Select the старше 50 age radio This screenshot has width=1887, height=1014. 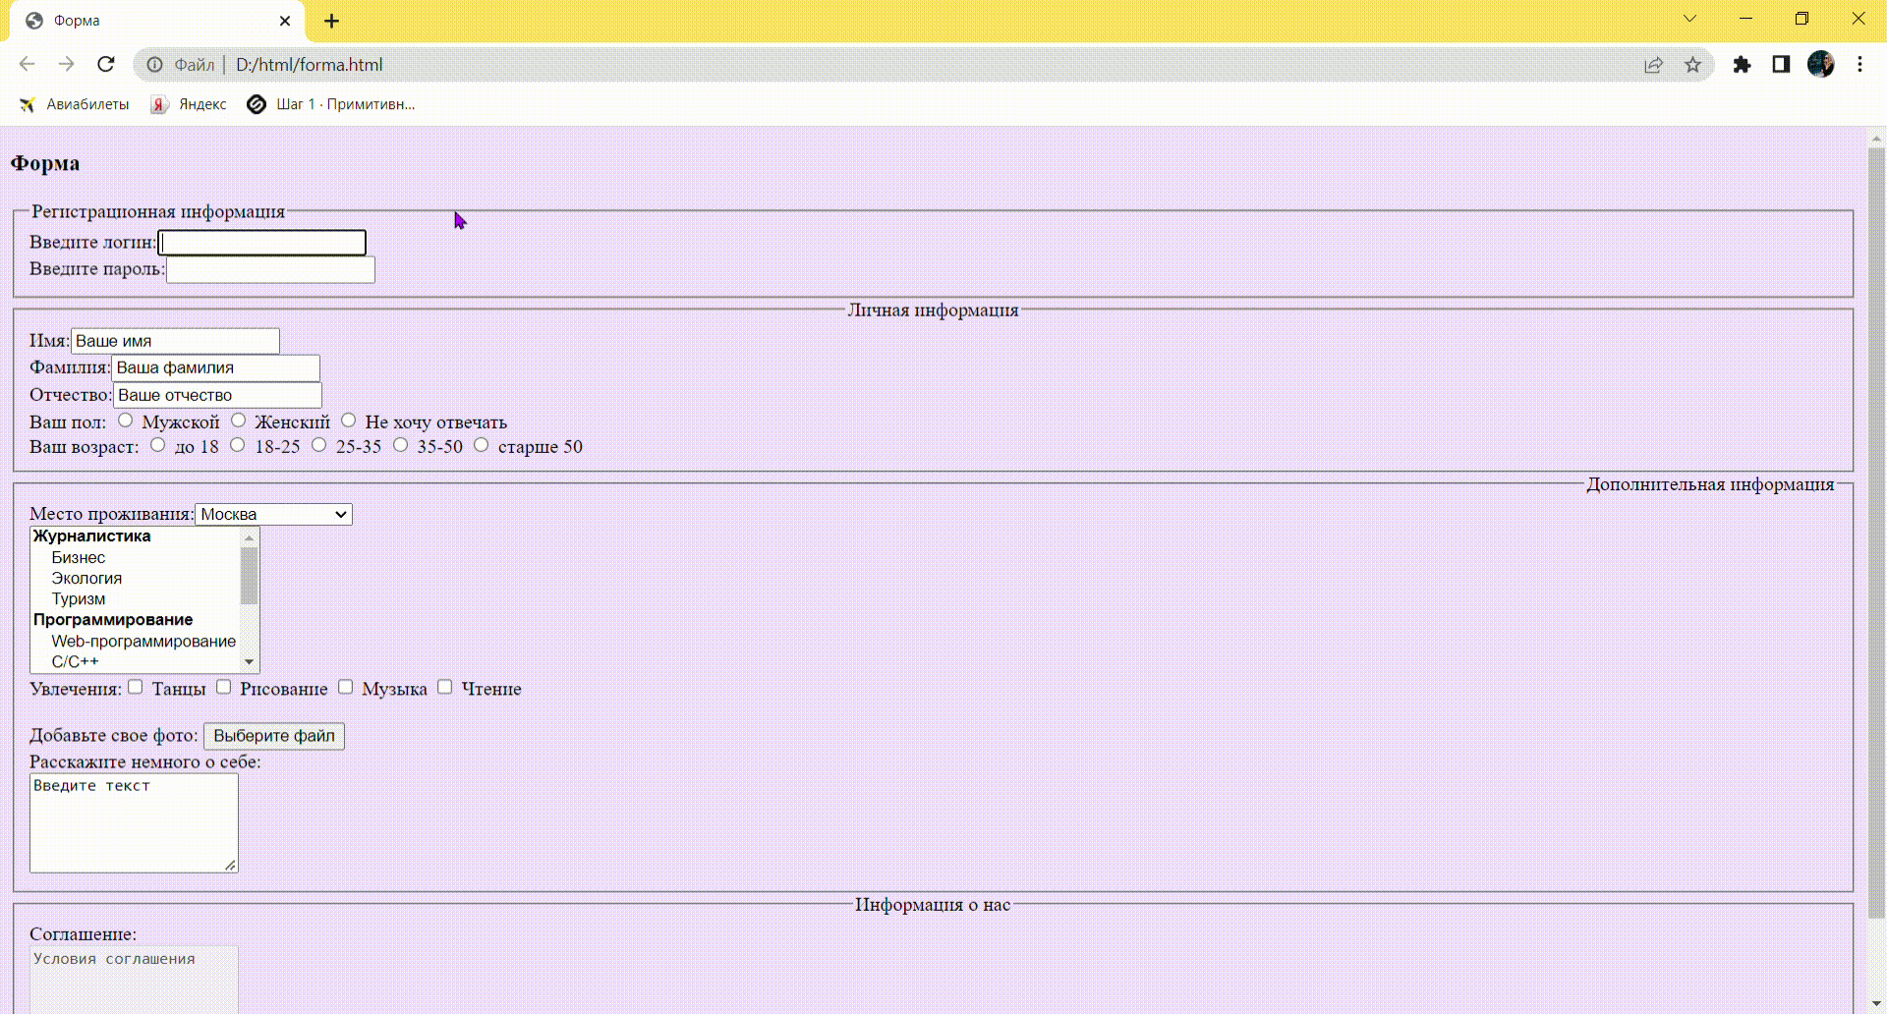pos(481,445)
